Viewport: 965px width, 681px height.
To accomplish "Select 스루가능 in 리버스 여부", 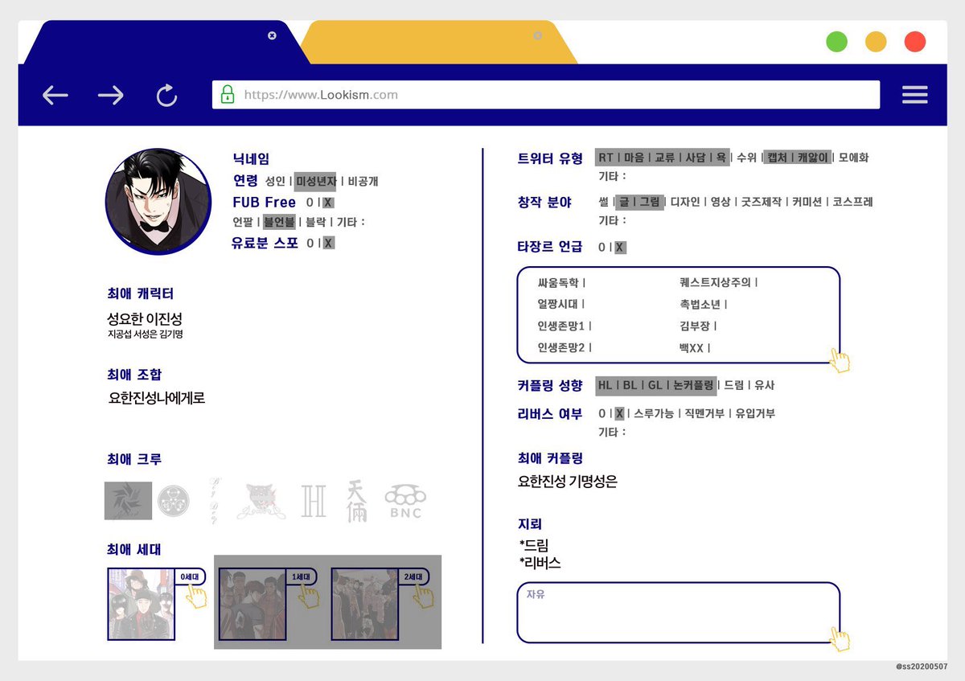I will click(654, 413).
